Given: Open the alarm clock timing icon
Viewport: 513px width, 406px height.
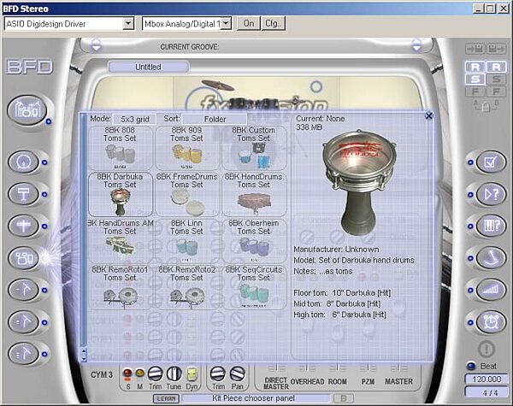Looking at the screenshot, I should (x=491, y=322).
